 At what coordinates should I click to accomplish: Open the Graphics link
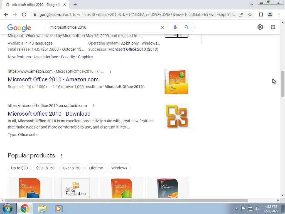[85, 57]
